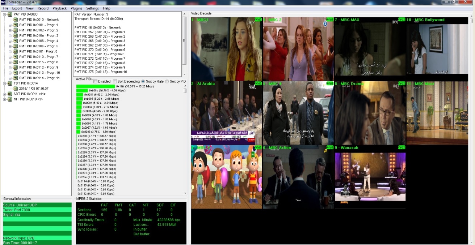The width and height of the screenshot is (475, 245).
Task: Open the Playback menu
Action: tap(60, 8)
